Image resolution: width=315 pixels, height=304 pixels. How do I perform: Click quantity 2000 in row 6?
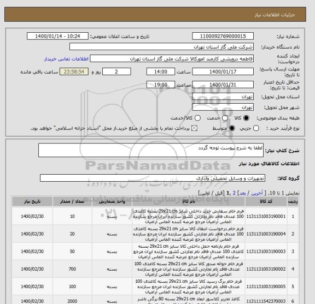coord(72,301)
